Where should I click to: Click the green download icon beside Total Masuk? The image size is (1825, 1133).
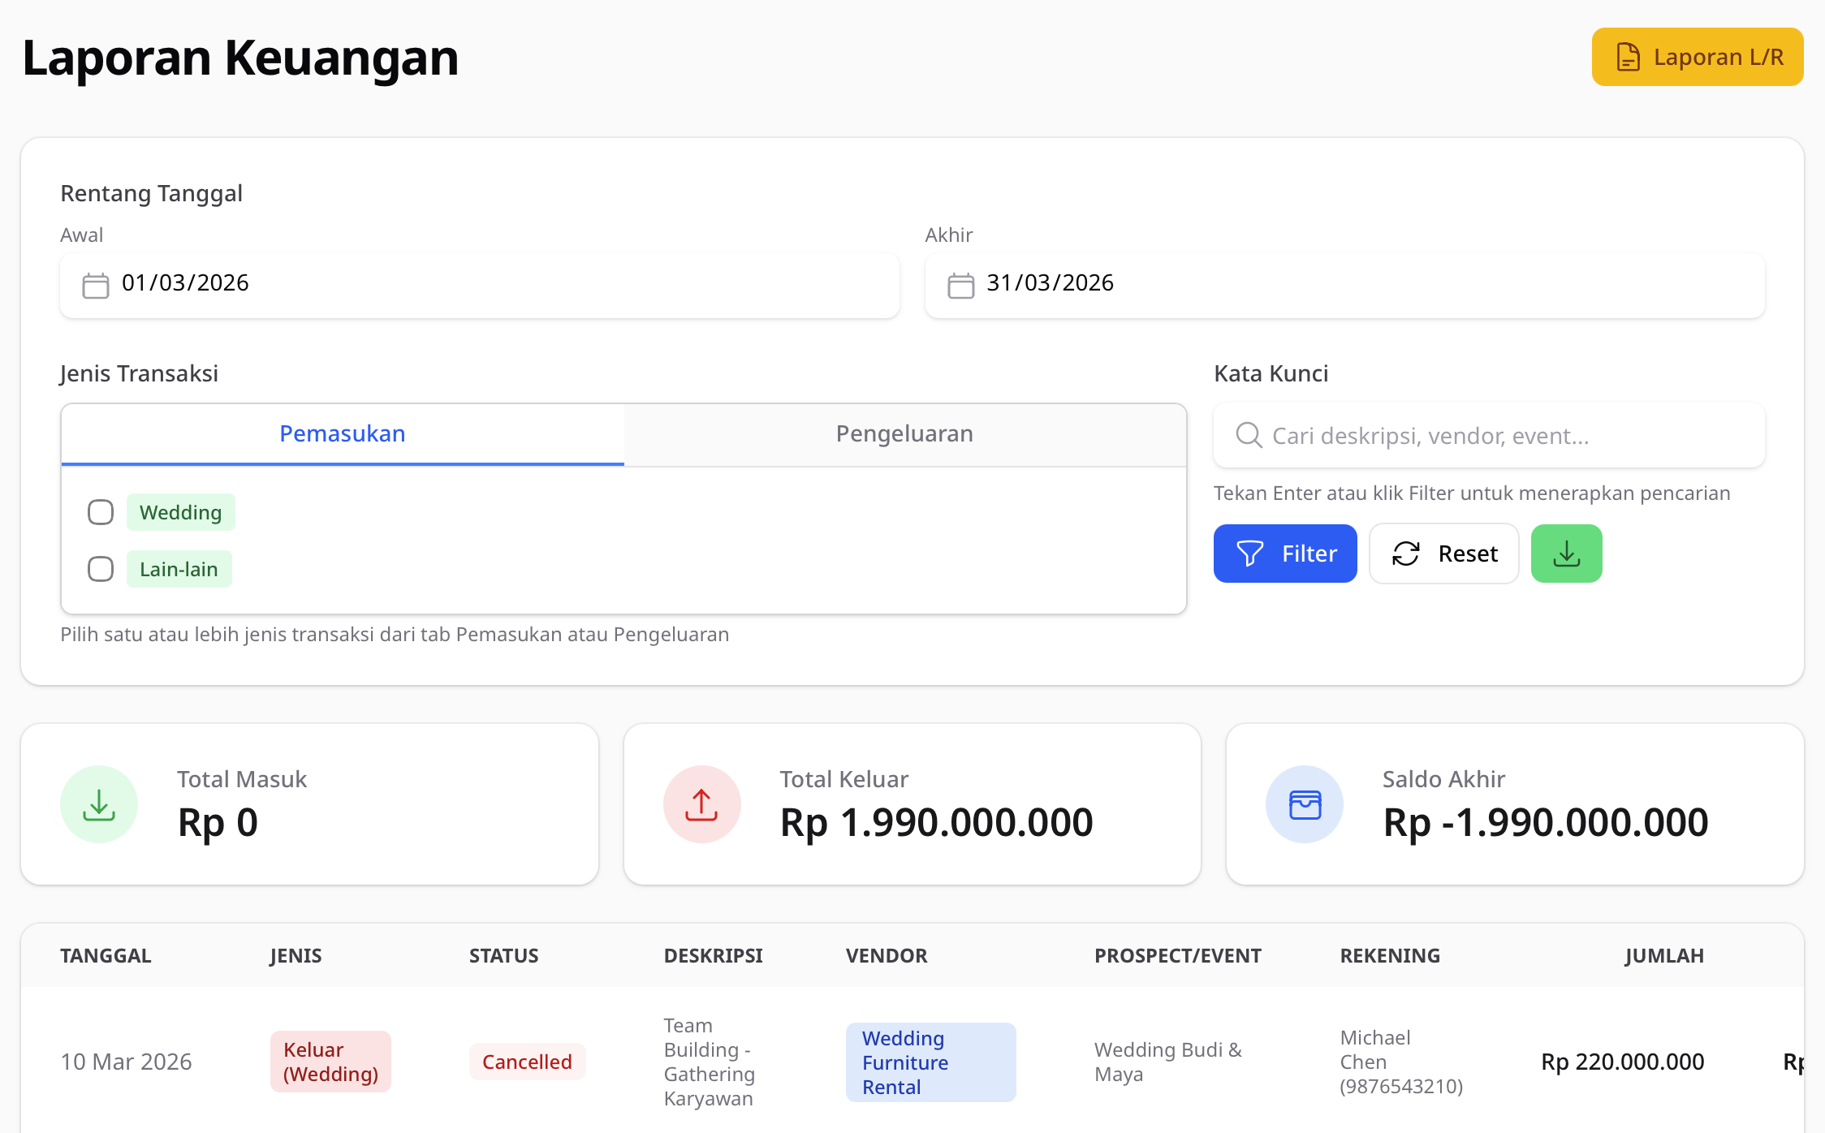coord(98,803)
